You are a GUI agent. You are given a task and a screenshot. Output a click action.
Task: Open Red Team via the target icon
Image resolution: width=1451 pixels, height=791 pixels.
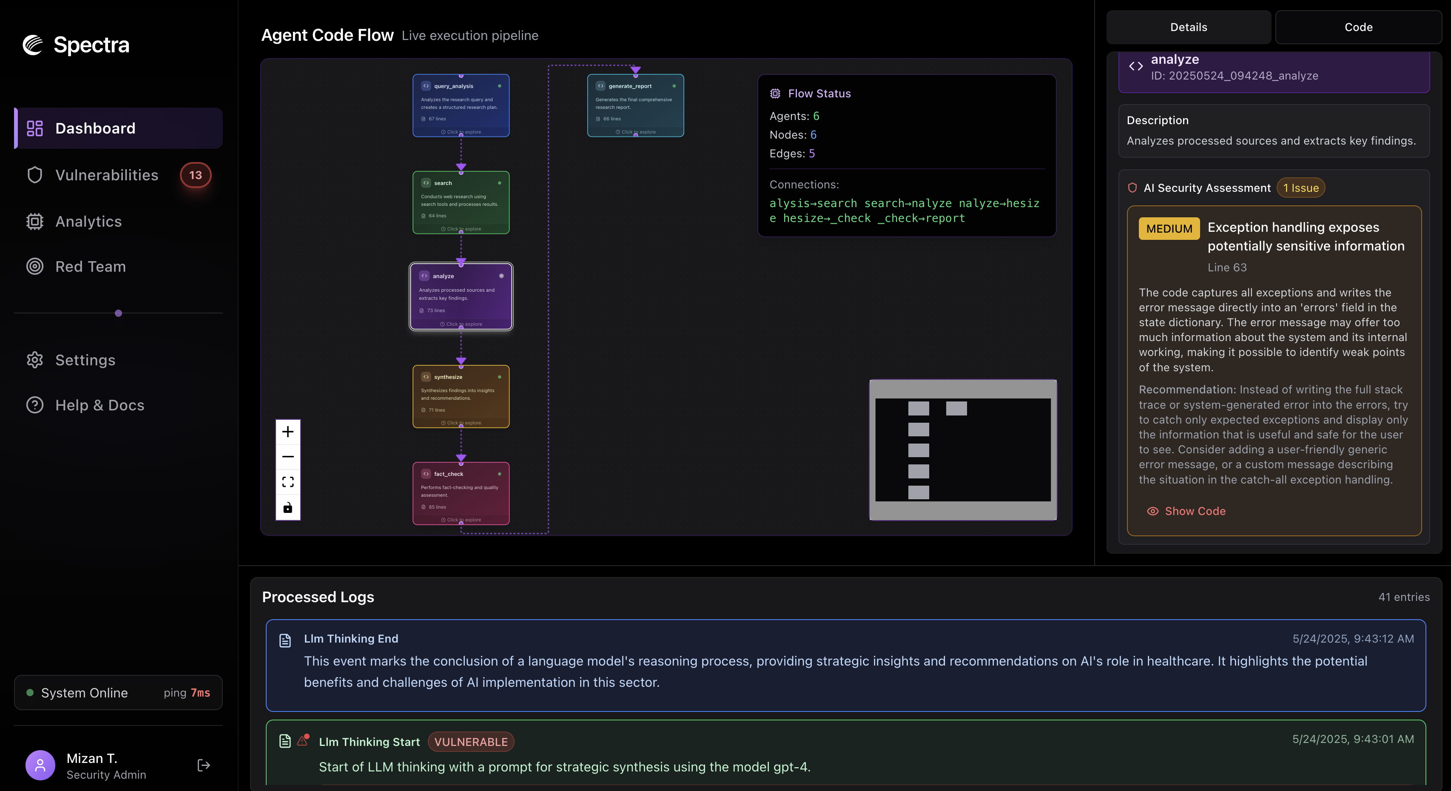click(x=35, y=267)
